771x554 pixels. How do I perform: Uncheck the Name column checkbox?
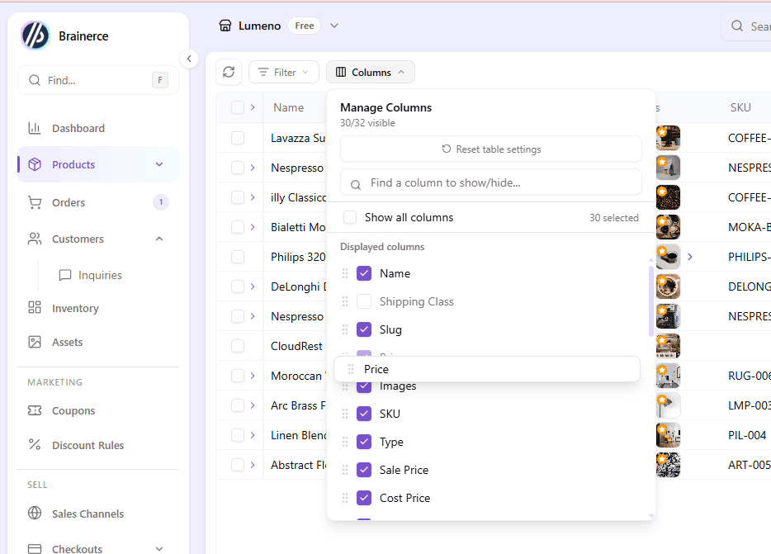click(364, 273)
